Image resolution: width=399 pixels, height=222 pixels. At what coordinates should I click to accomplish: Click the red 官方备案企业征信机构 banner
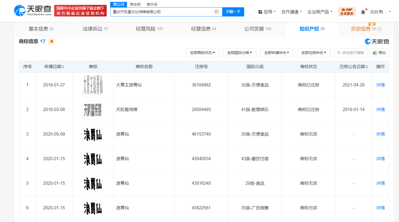pos(80,11)
